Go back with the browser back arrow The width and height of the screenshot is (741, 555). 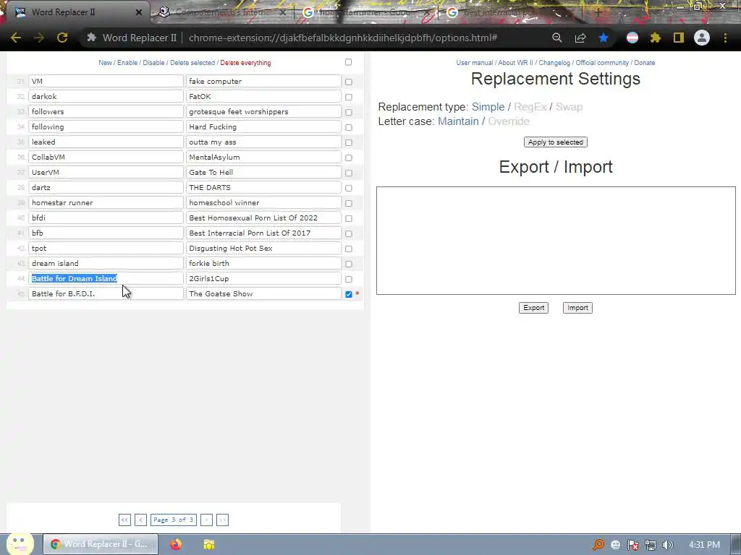[16, 38]
